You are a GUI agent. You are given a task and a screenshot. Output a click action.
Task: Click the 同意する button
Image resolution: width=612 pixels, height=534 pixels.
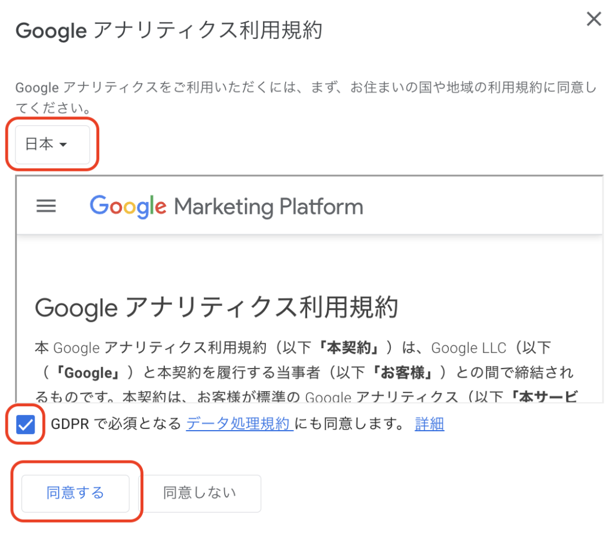coord(75,493)
